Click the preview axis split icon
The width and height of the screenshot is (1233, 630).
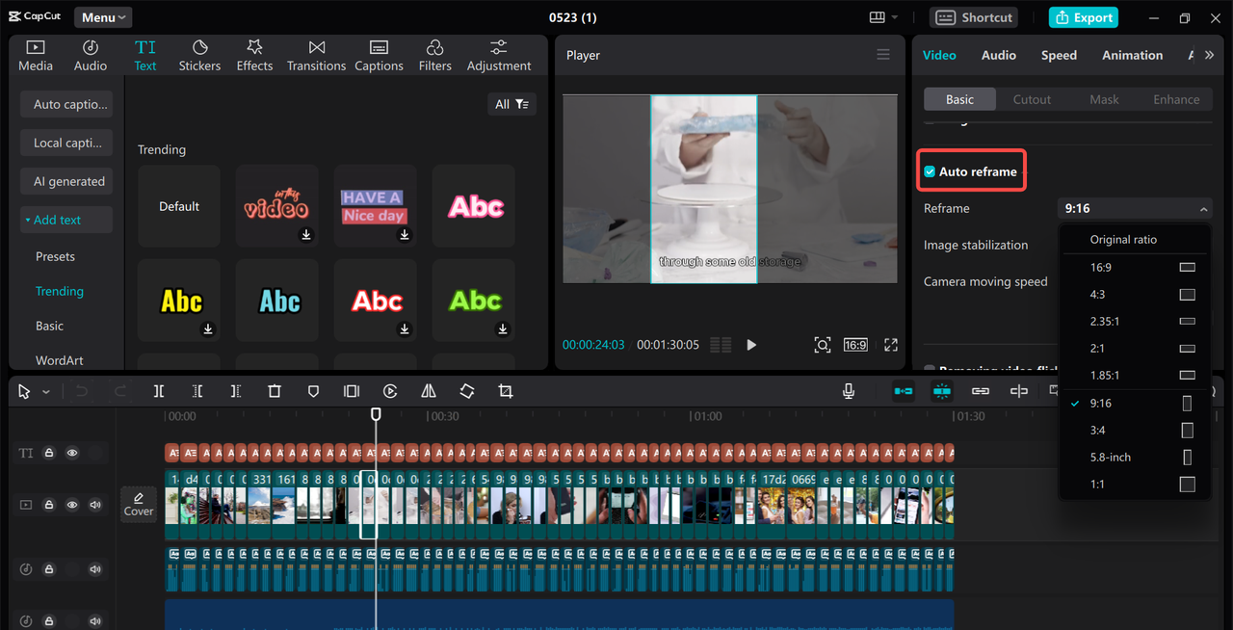pos(1019,391)
